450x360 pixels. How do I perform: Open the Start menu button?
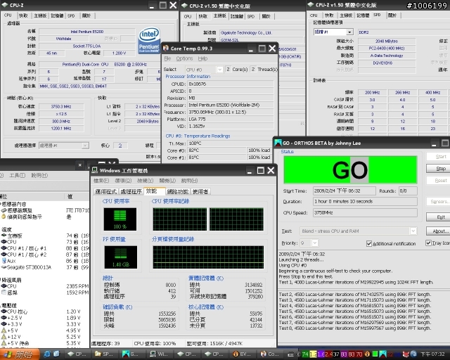[20, 354]
